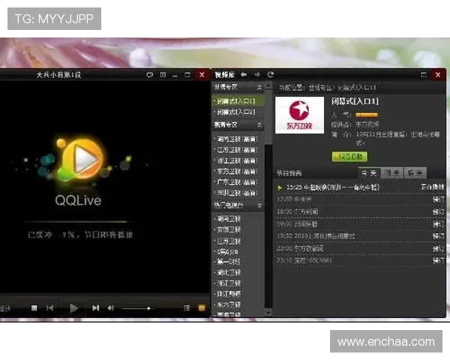Refresh the 视频库 window
The image size is (450, 360).
tap(271, 75)
